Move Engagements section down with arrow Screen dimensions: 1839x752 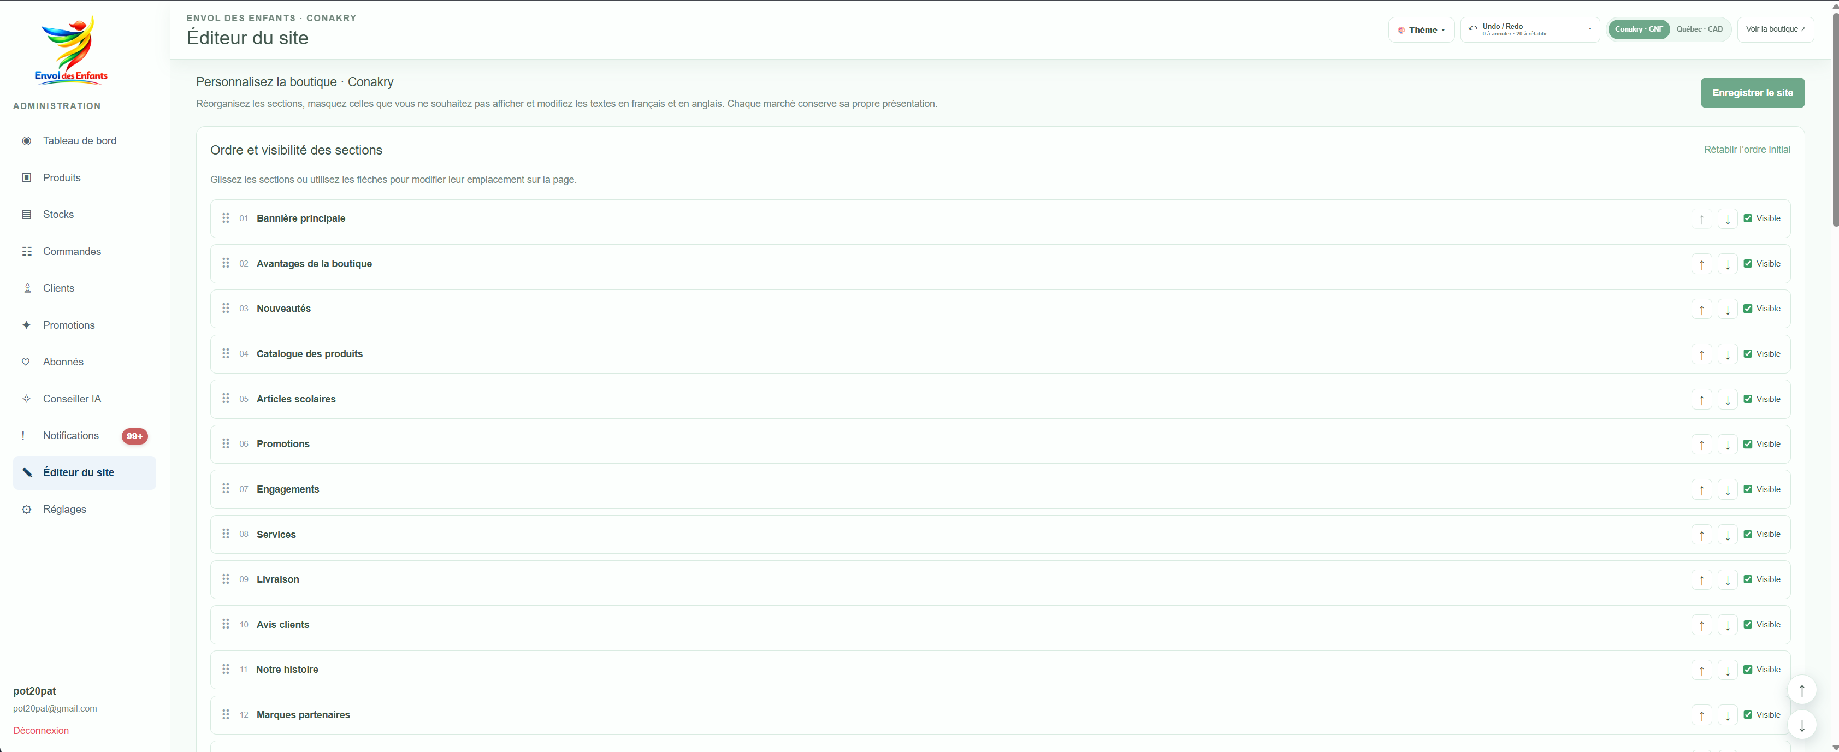(x=1727, y=489)
